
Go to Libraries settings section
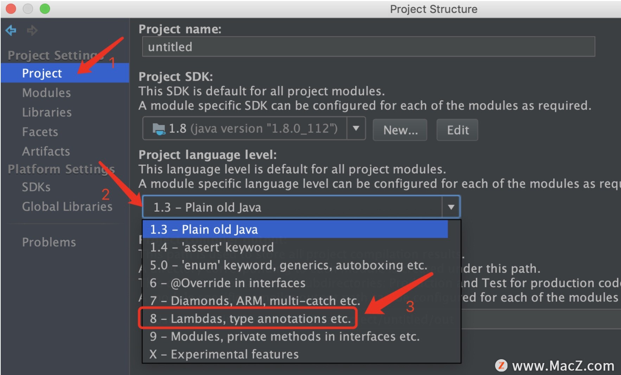coord(47,112)
